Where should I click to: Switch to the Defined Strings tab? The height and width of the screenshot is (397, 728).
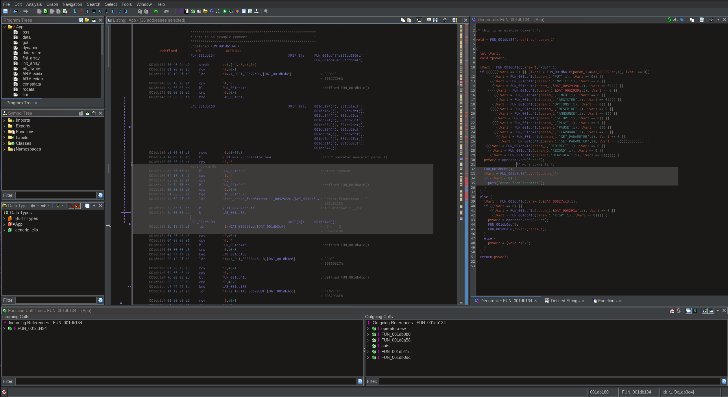tap(565, 301)
